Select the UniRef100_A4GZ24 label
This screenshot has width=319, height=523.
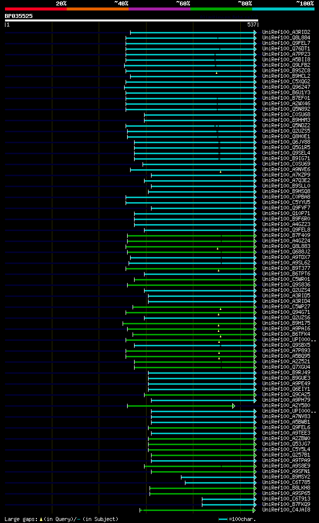[x=286, y=241]
